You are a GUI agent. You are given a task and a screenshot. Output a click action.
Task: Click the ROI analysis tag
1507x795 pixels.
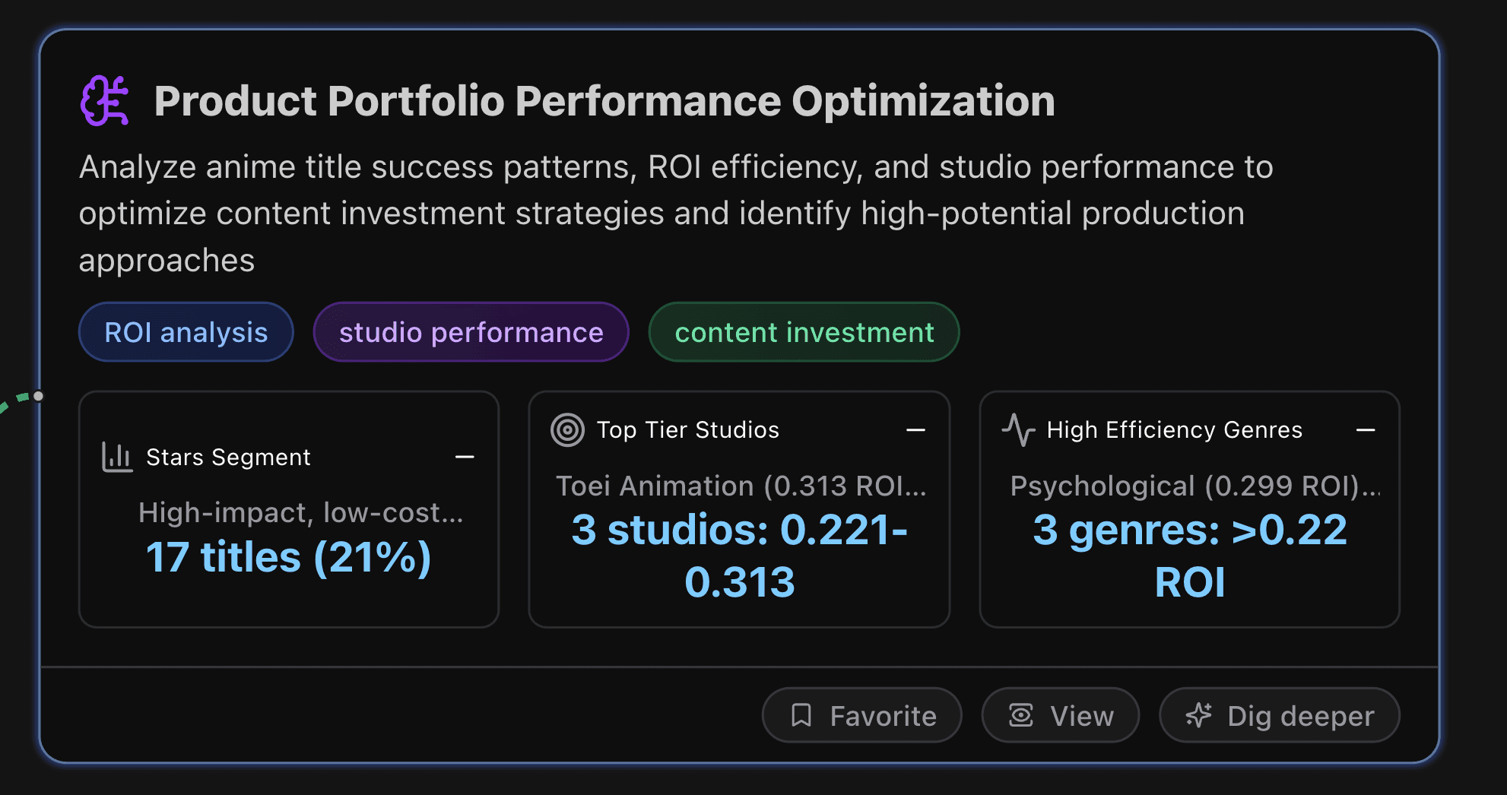pyautogui.click(x=186, y=331)
